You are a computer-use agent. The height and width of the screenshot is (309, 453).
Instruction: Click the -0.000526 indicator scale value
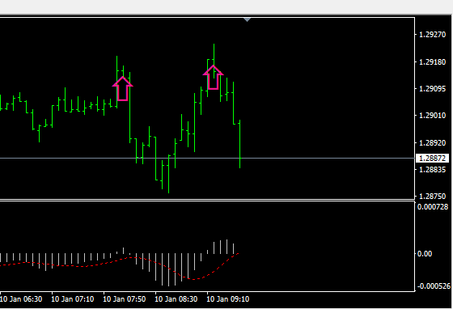[x=434, y=286]
